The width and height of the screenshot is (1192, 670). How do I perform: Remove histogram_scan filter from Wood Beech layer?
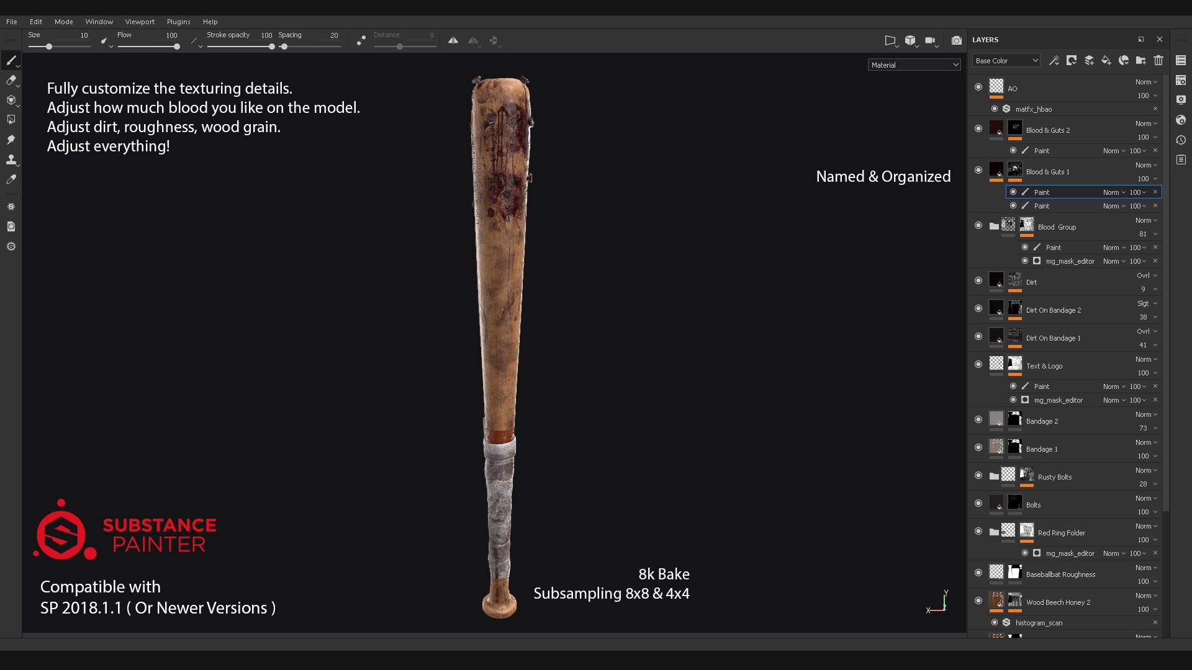click(x=1155, y=622)
